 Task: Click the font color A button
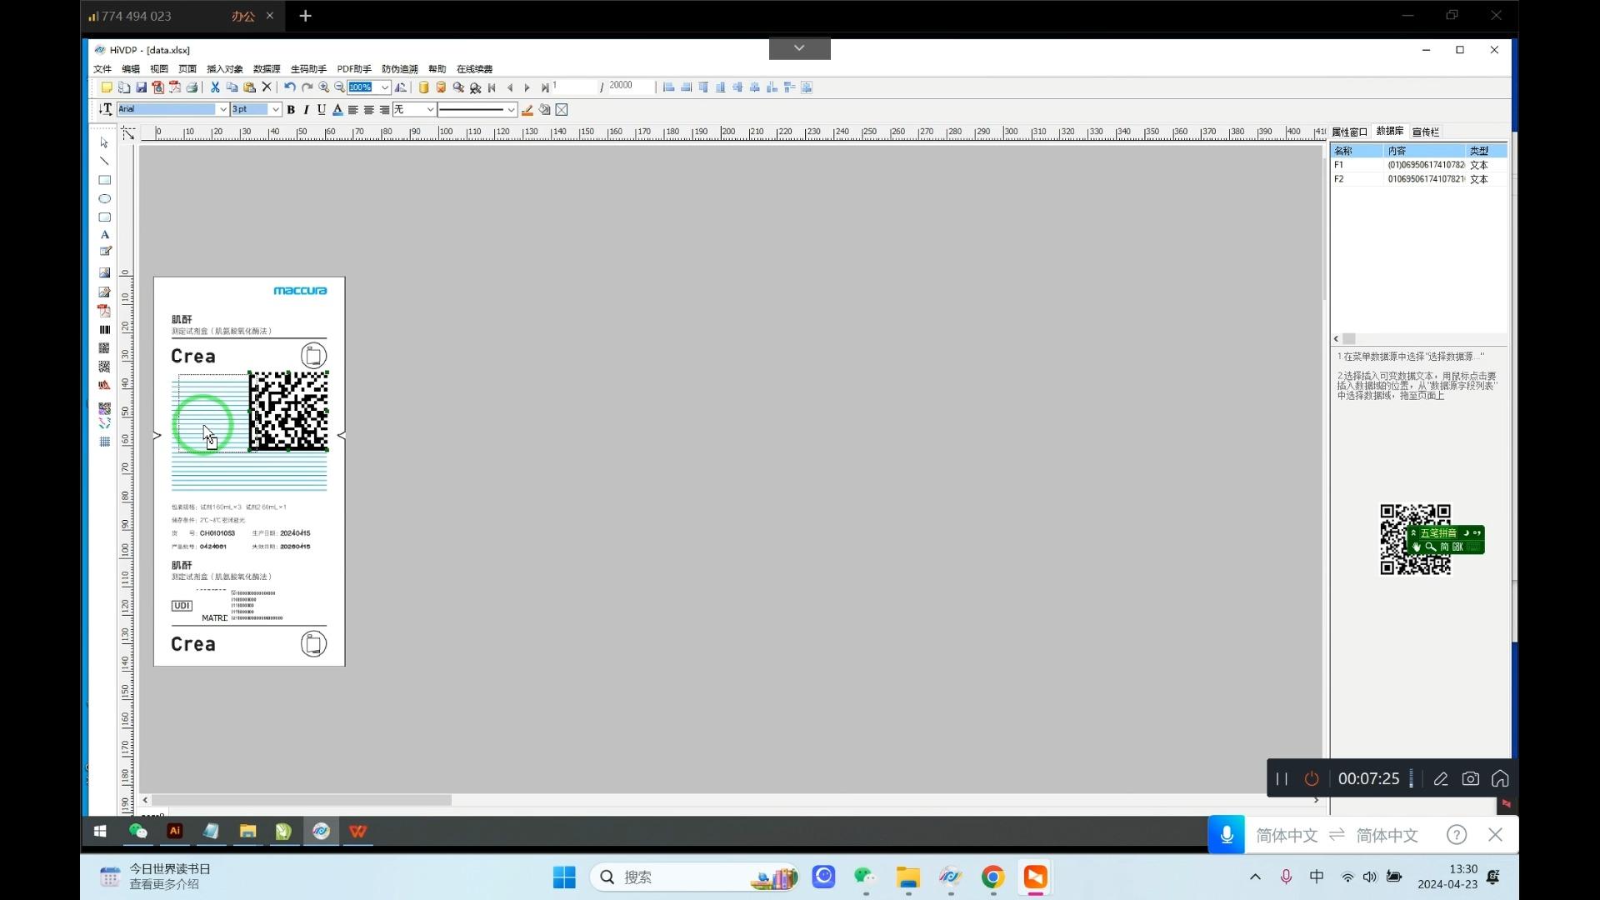click(337, 109)
